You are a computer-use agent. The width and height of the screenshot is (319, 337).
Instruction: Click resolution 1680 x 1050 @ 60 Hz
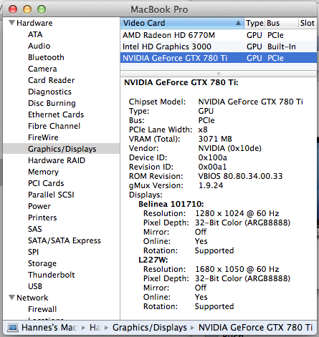(x=237, y=269)
